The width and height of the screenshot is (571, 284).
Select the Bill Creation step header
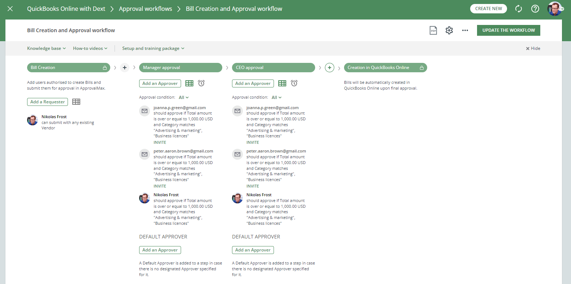69,68
